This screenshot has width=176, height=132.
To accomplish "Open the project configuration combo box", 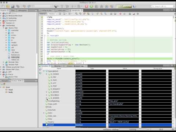I will click(x=43, y=6).
